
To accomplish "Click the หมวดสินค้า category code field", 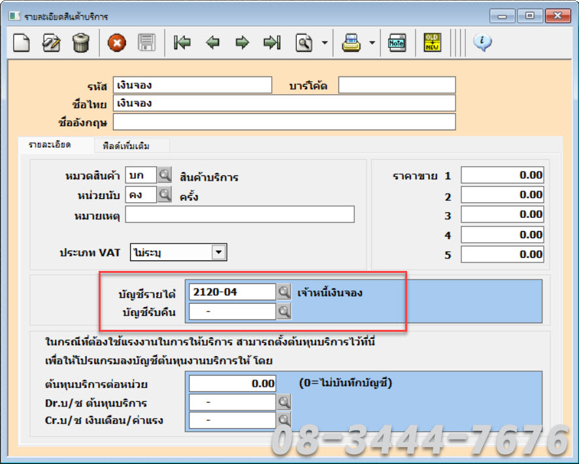I will coord(141,175).
